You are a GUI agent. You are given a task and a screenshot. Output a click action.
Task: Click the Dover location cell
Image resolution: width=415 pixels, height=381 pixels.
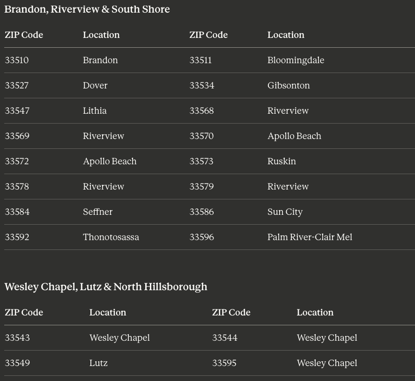[95, 85]
